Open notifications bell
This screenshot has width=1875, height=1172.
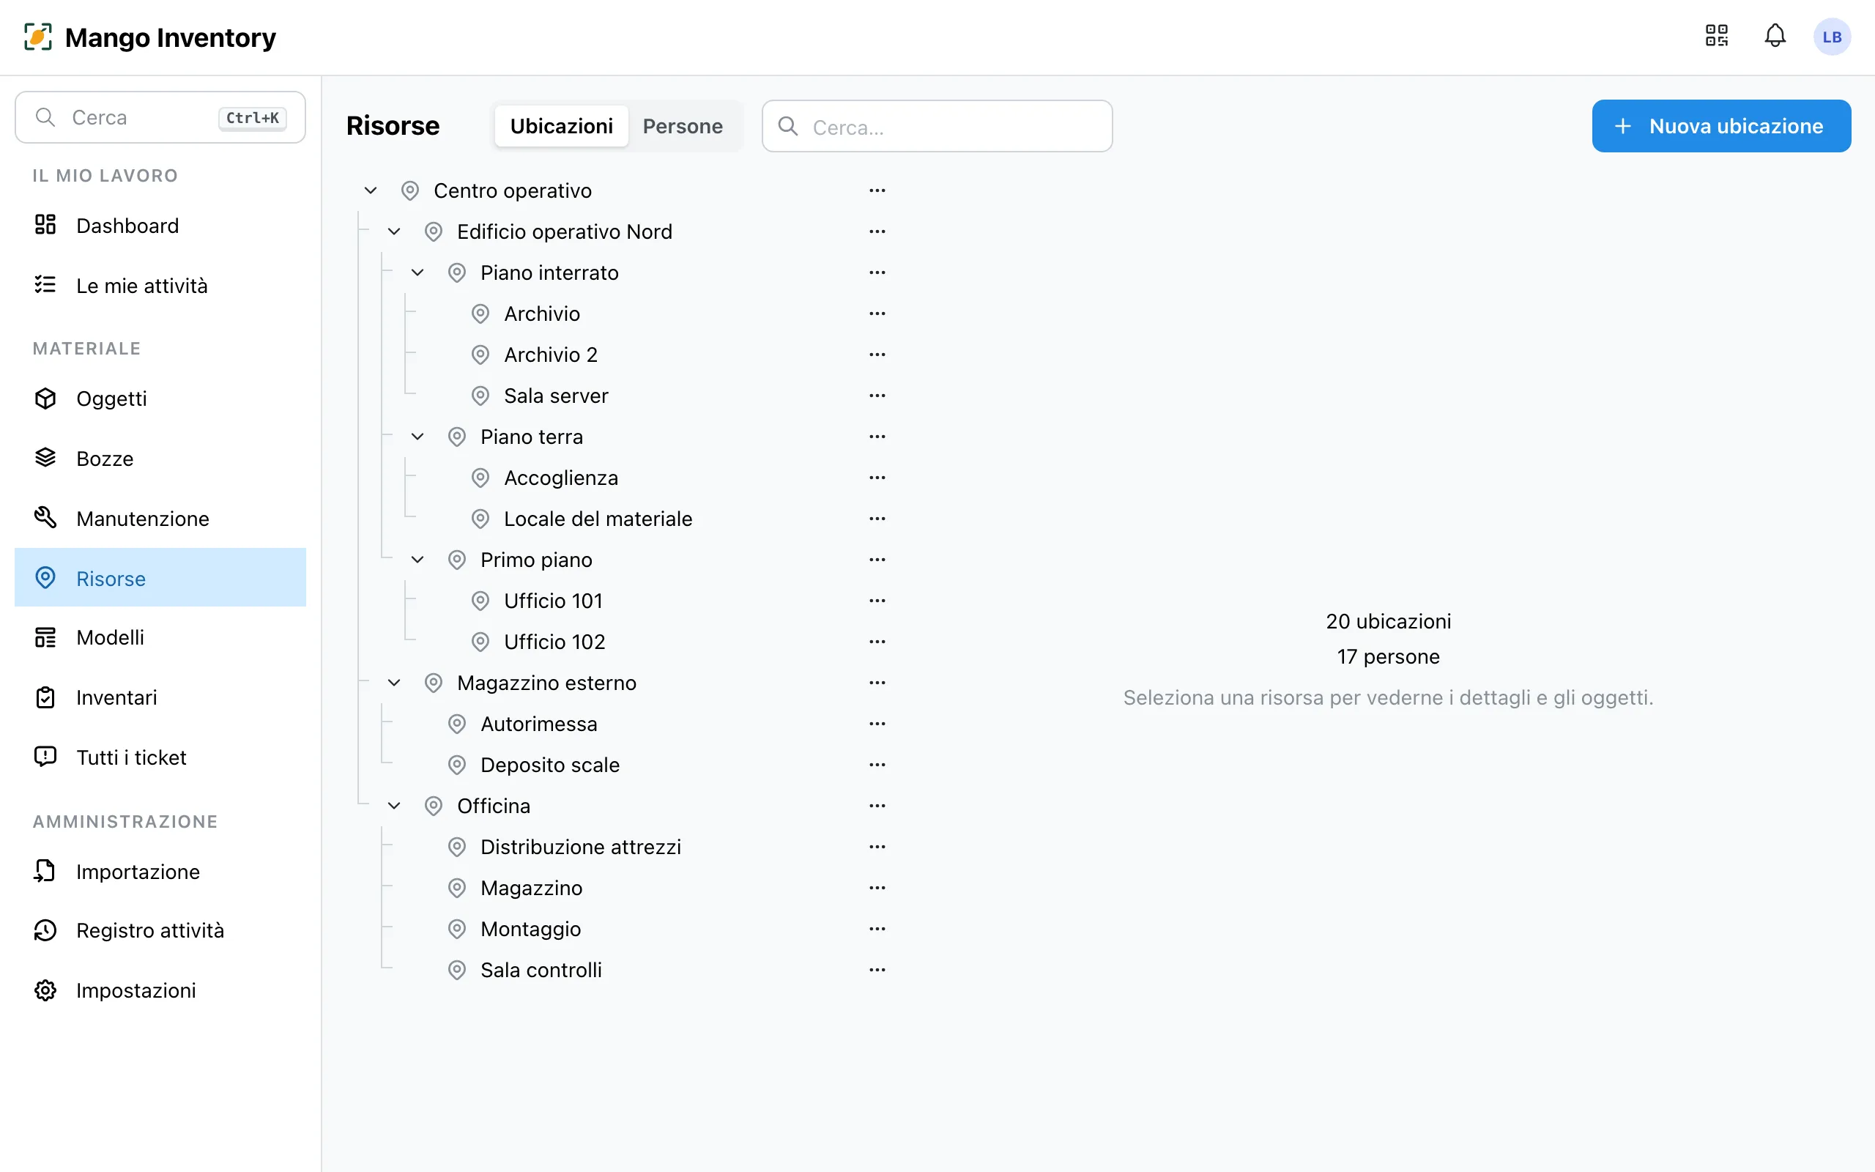tap(1775, 37)
